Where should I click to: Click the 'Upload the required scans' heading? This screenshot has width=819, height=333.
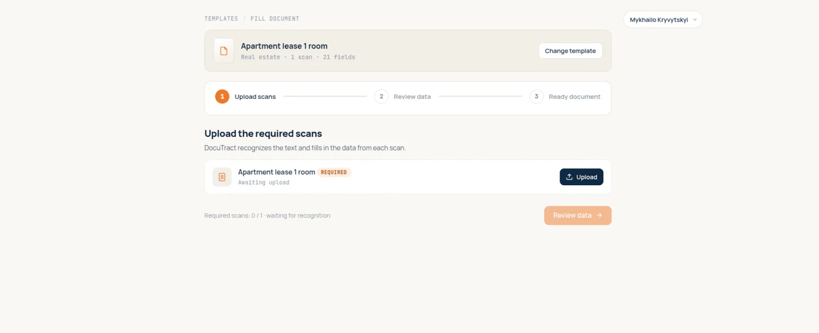pyautogui.click(x=263, y=134)
